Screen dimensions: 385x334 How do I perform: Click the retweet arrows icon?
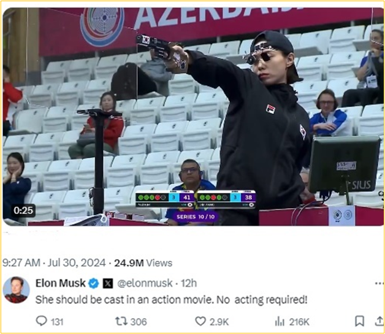click(x=121, y=321)
